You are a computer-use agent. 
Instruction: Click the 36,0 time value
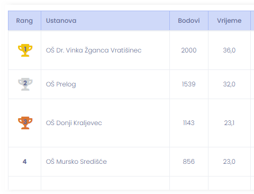[x=229, y=50]
